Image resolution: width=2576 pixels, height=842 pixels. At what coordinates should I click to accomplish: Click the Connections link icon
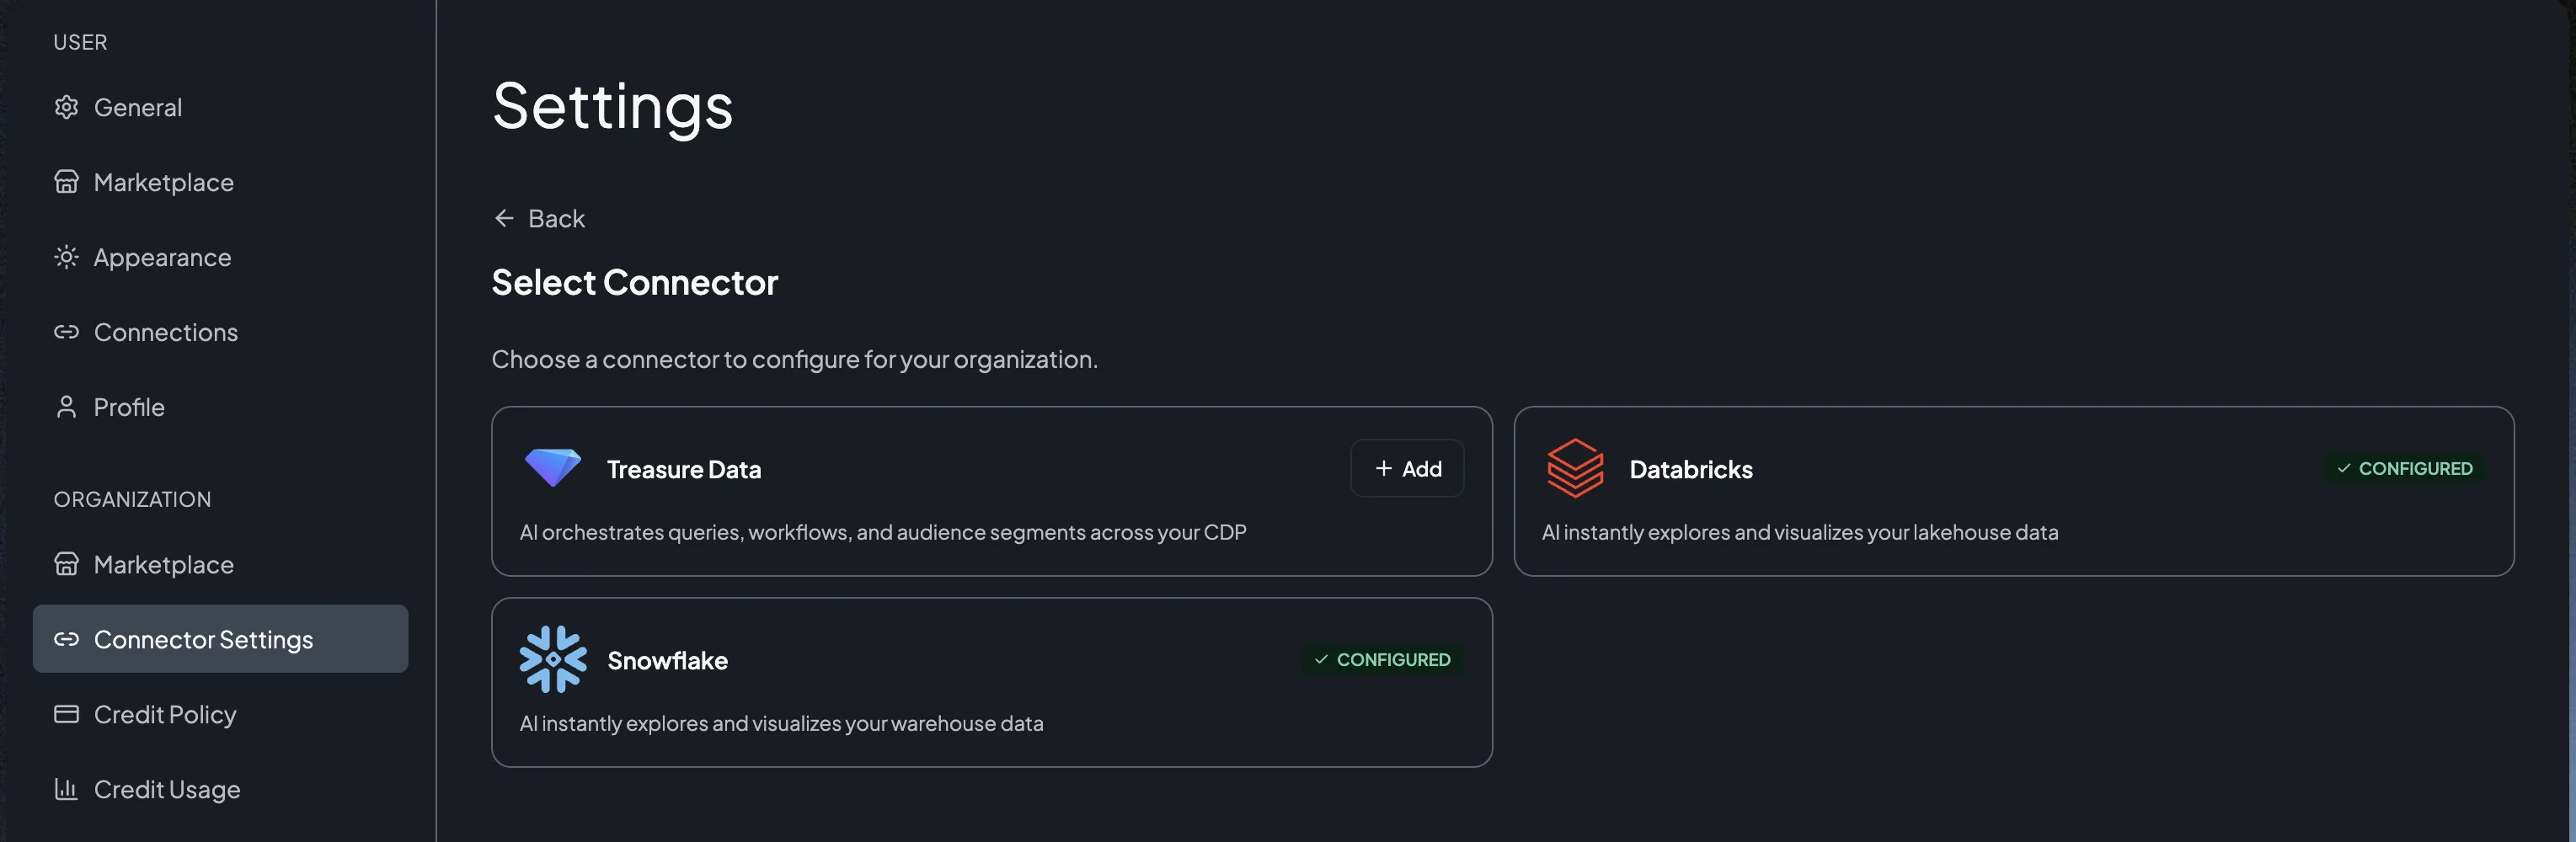pyautogui.click(x=66, y=332)
